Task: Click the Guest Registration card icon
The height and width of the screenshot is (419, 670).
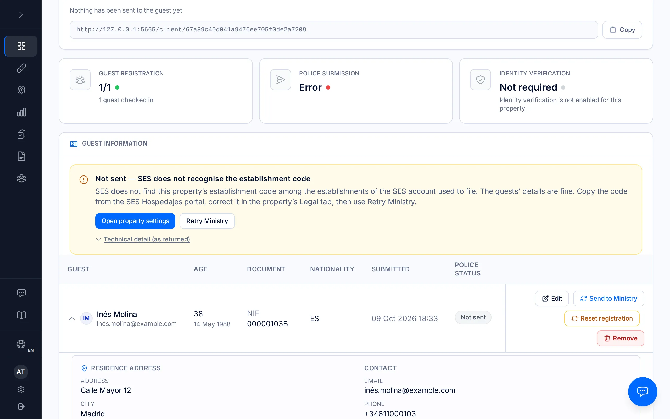Action: (x=80, y=80)
